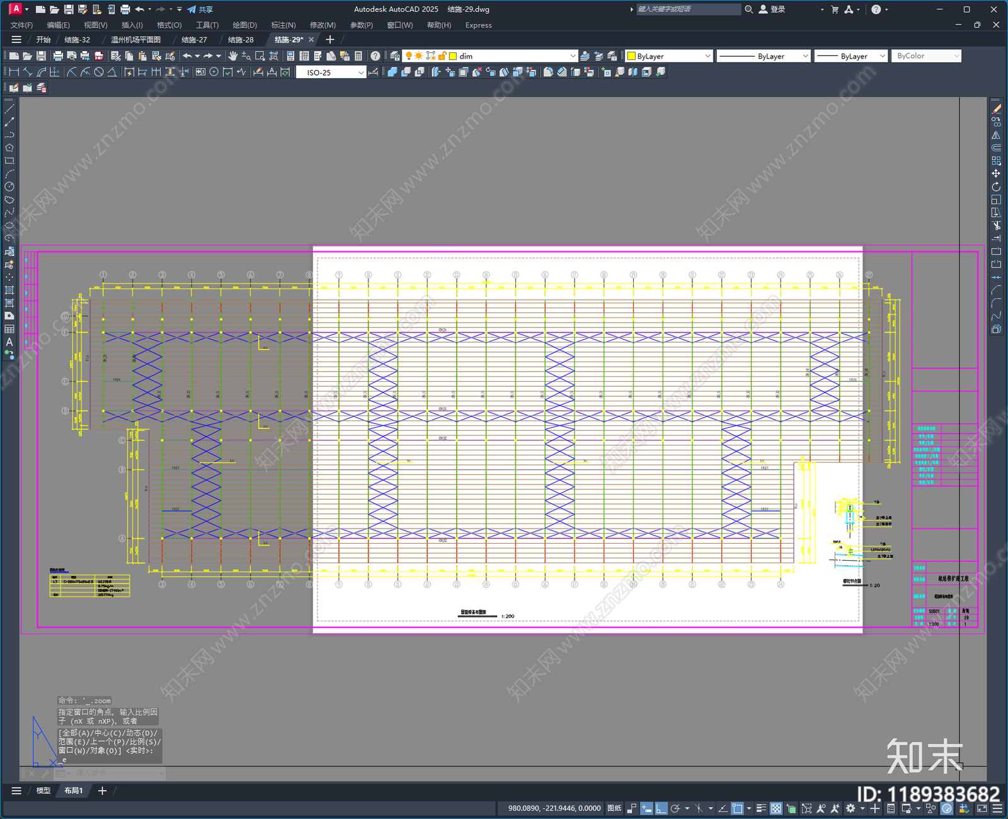This screenshot has height=819, width=1008.
Task: Switch to the 模型 model tab
Action: pos(43,791)
